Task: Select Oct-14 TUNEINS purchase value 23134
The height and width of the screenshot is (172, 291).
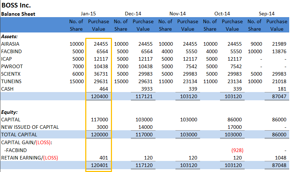Action: point(235,81)
